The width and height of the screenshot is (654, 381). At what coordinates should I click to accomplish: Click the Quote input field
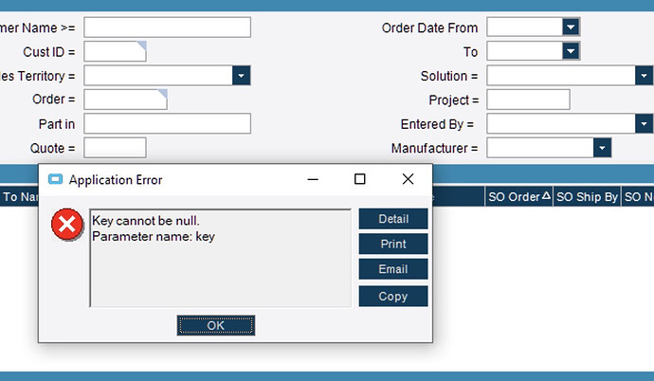pos(115,148)
